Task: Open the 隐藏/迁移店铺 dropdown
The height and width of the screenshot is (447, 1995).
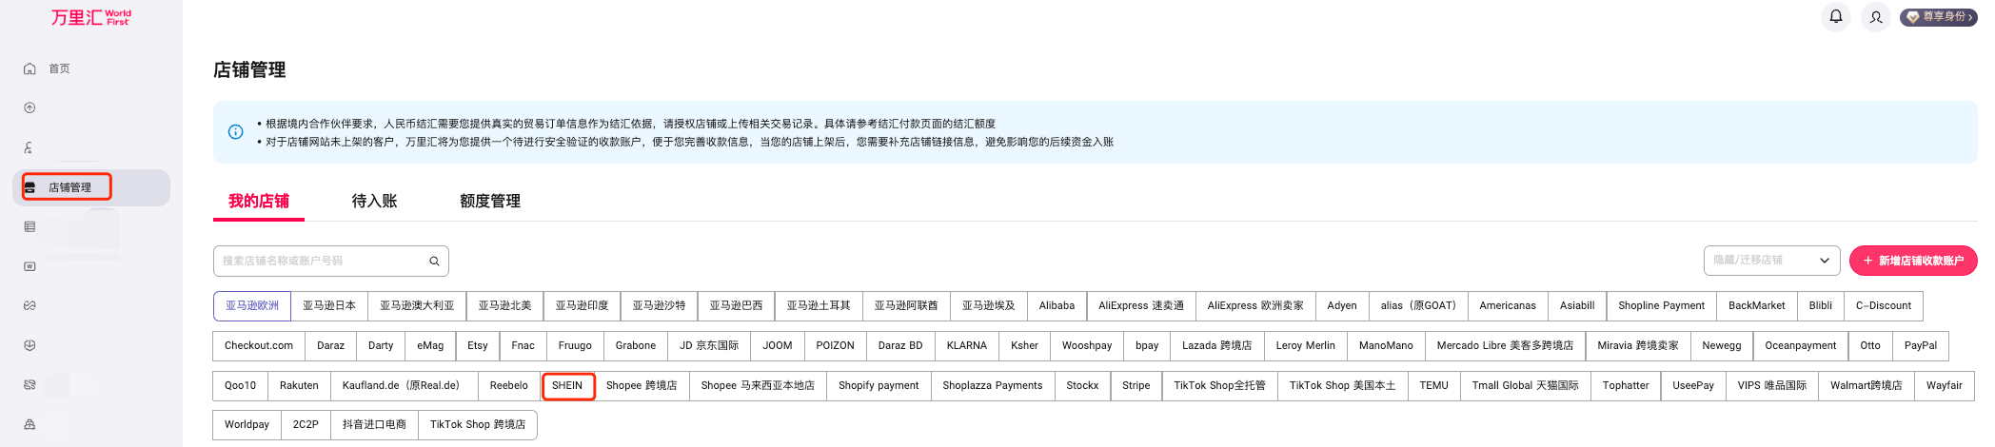Action: pos(1770,261)
